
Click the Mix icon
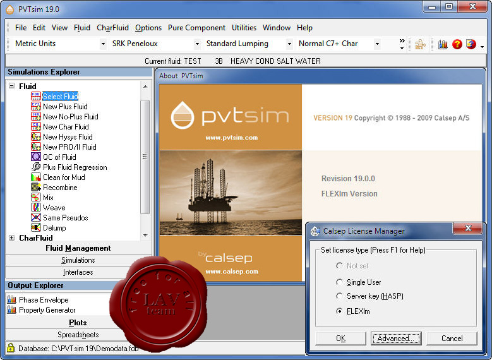coord(36,197)
